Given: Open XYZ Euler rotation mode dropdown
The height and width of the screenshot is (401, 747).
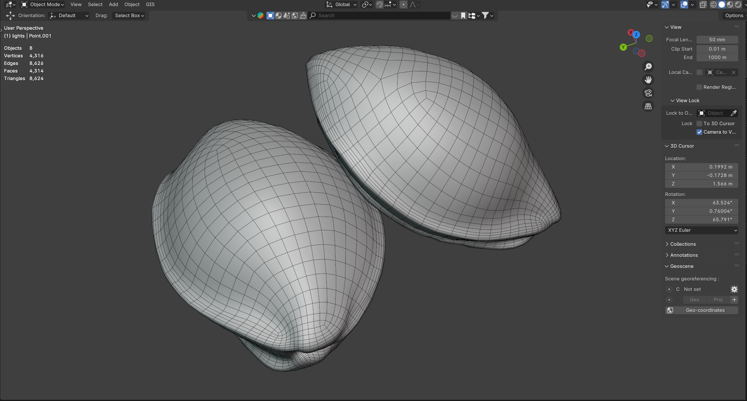Looking at the screenshot, I should tap(701, 230).
